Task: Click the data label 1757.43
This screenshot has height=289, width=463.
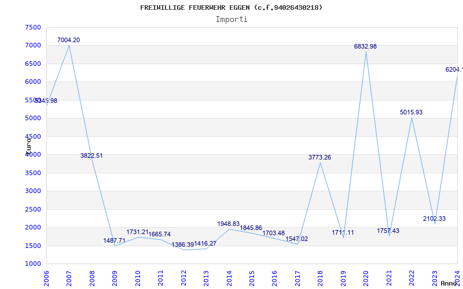Action: coord(388,231)
